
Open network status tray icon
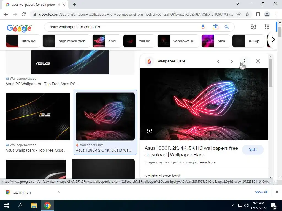(240, 206)
